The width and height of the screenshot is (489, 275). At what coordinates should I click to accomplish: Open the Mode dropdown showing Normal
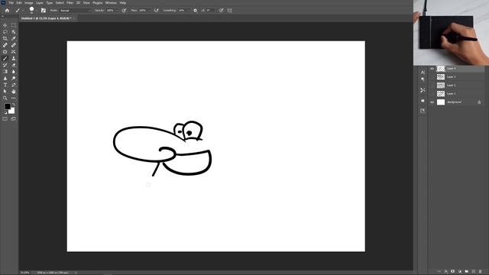pyautogui.click(x=75, y=11)
